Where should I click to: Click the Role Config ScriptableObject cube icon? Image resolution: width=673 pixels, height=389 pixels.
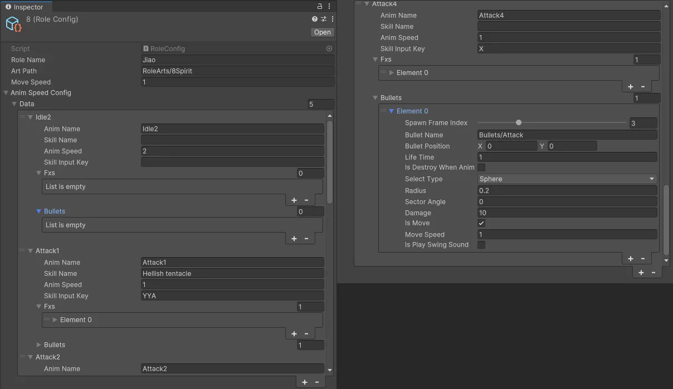coord(13,23)
